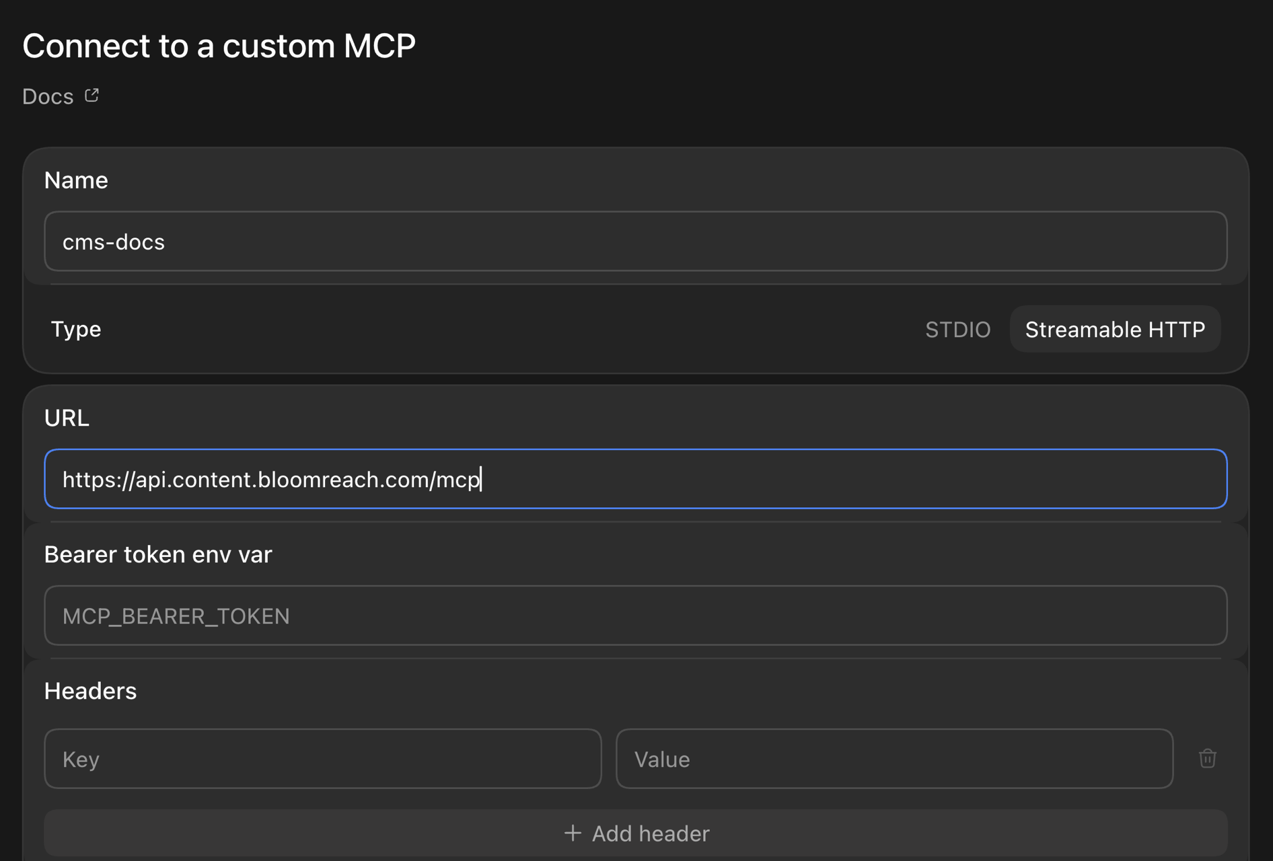1273x861 pixels.
Task: Click the external link icon beside Docs
Action: pyautogui.click(x=92, y=96)
